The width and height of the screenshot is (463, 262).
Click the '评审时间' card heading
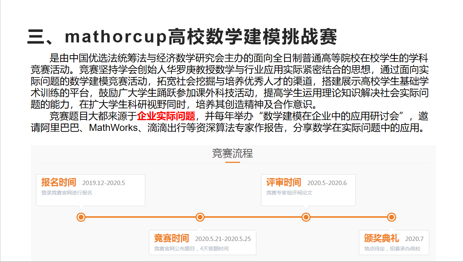(284, 183)
